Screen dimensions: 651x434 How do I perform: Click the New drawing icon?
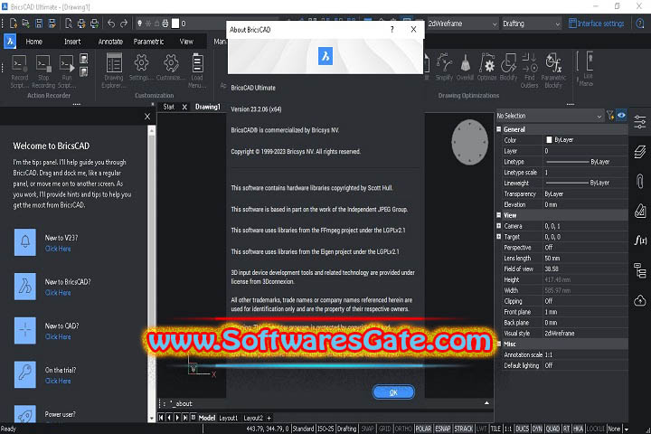(x=14, y=24)
